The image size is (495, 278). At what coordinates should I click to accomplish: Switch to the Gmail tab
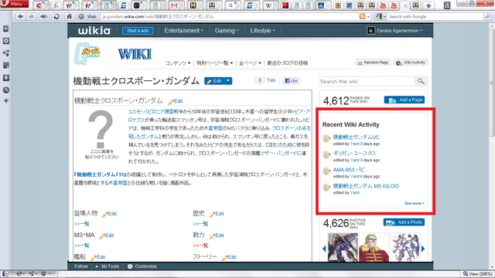(x=174, y=5)
